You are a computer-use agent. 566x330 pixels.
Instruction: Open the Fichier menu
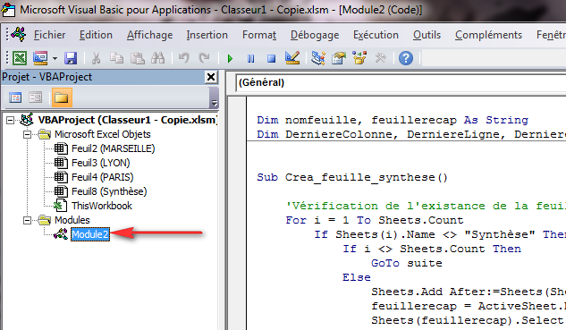click(x=49, y=35)
